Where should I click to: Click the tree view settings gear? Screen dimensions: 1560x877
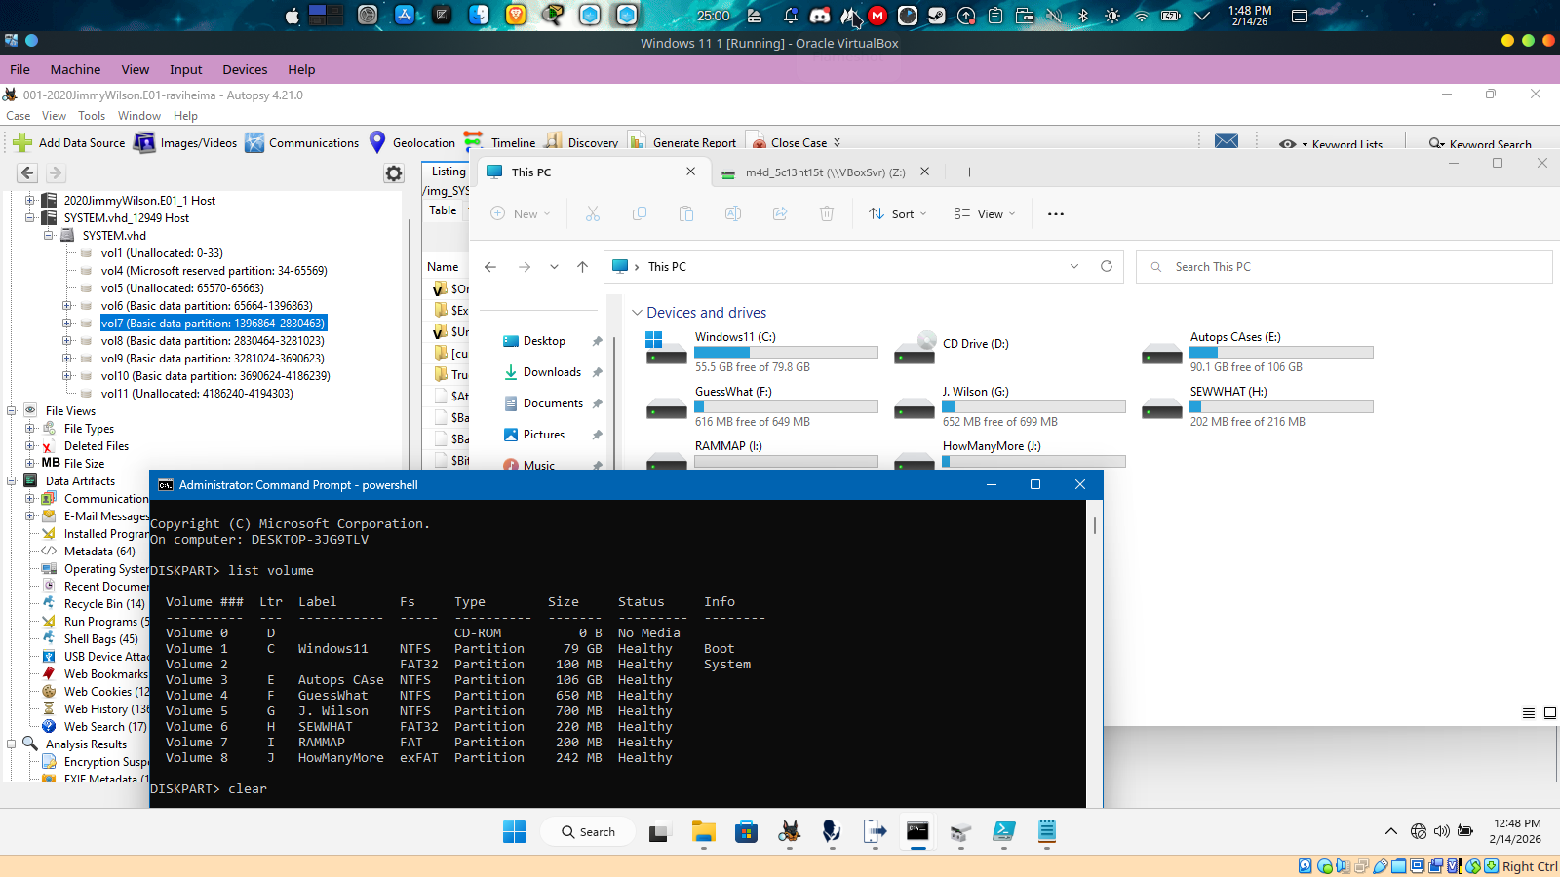394,173
